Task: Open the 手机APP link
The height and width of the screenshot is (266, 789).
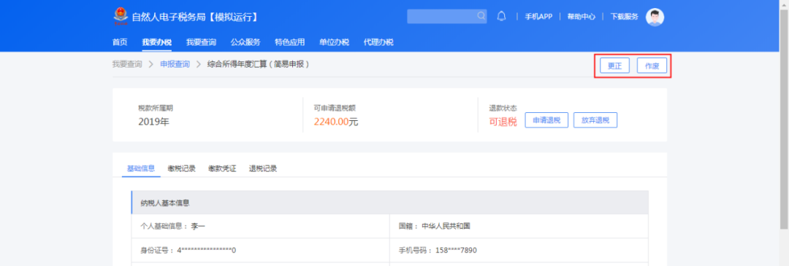Action: click(538, 17)
